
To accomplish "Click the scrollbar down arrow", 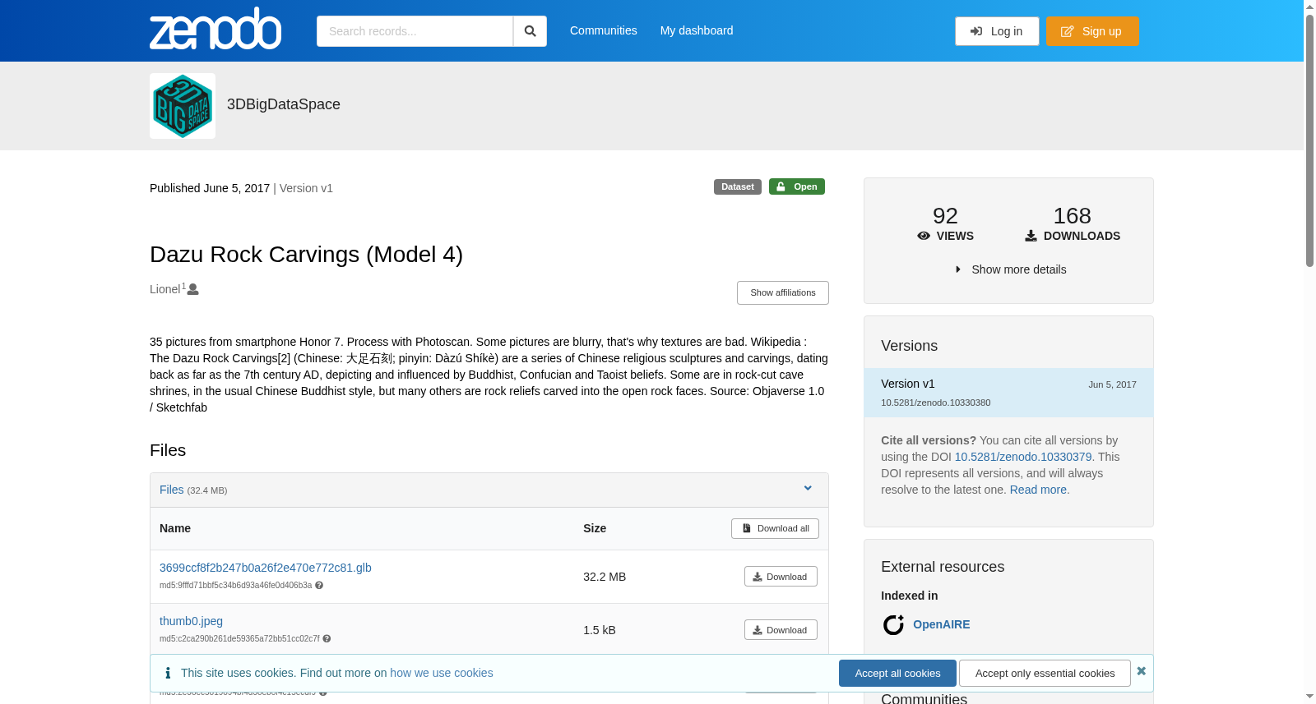I will tap(1309, 697).
